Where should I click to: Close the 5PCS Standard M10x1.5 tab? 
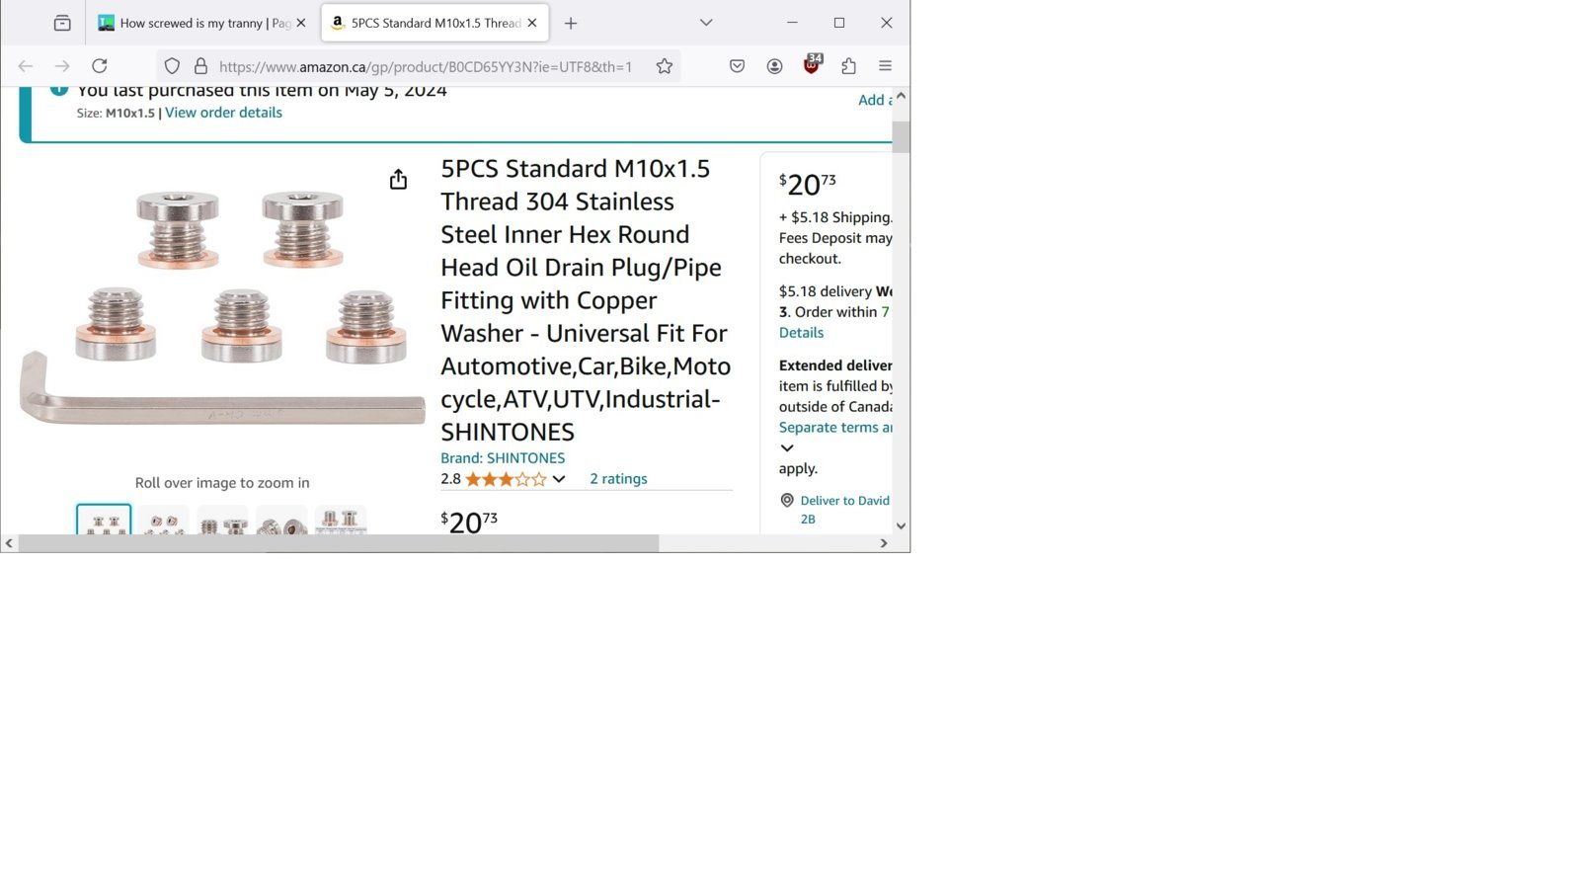(532, 23)
